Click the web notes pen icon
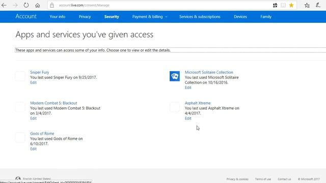 [318, 5]
